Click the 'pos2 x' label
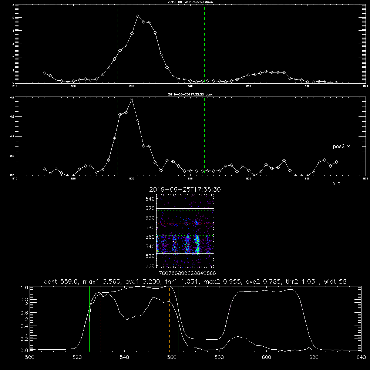 [x=341, y=147]
